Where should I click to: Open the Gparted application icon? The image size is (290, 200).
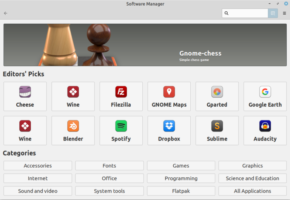[217, 92]
